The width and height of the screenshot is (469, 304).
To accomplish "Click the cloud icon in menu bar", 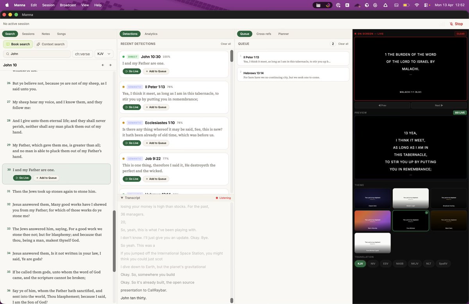I will coord(357,5).
